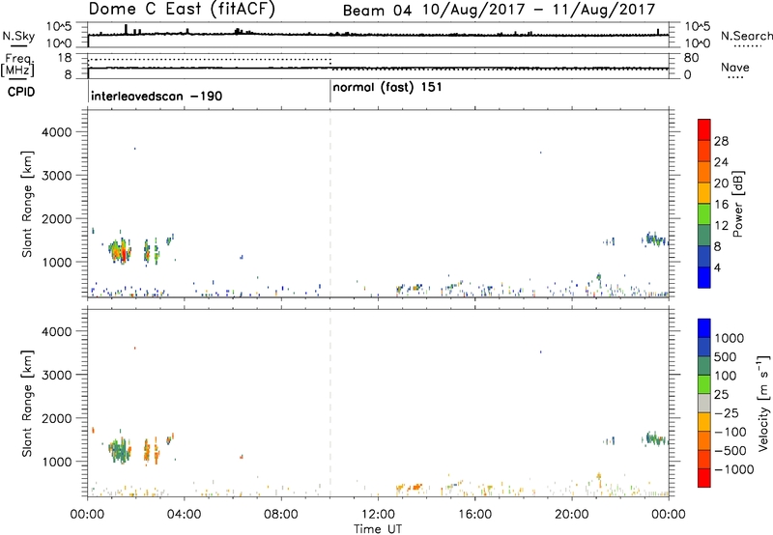This screenshot has height=535, width=773.
Task: Click the '24' label on Power scale
Action: [721, 162]
